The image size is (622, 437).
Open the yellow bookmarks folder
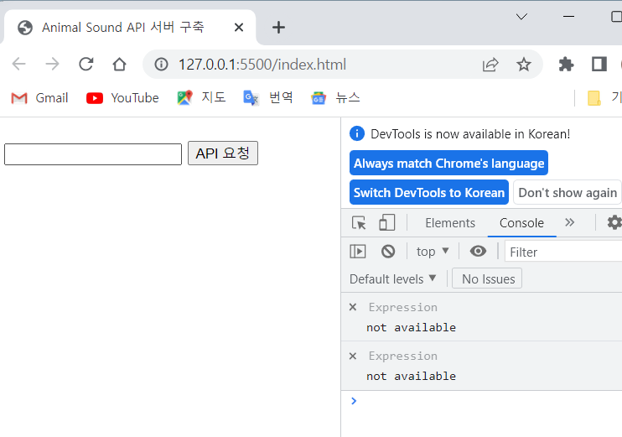[x=593, y=97]
